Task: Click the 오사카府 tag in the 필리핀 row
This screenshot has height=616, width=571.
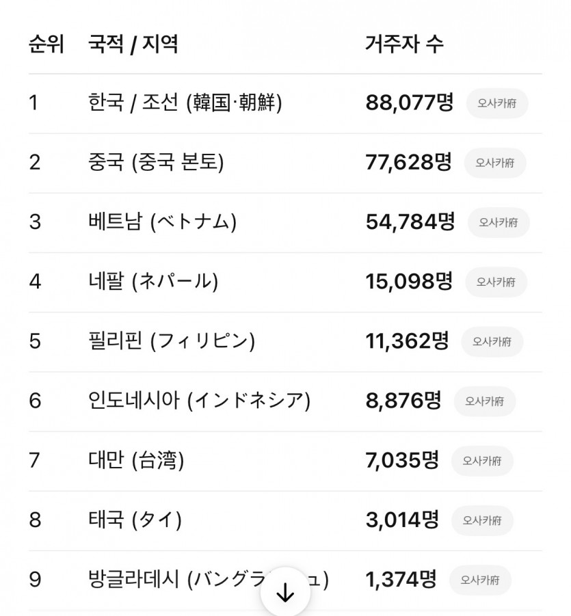Action: tap(492, 341)
